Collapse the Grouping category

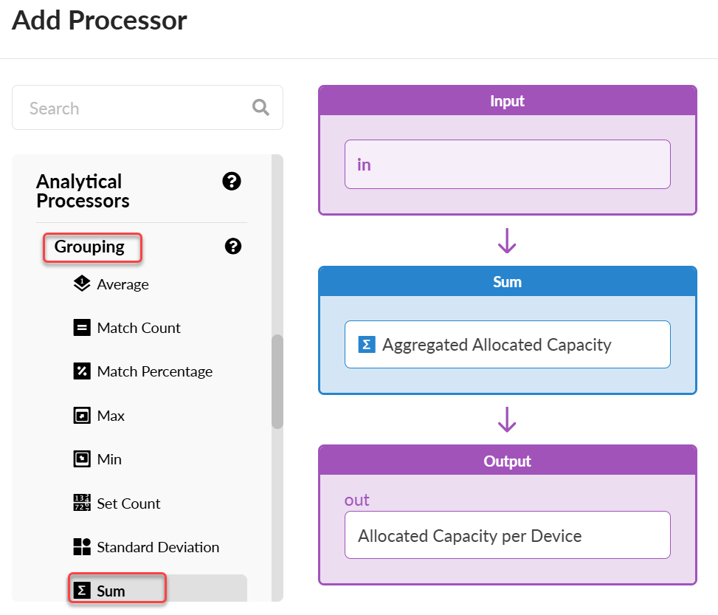click(89, 247)
